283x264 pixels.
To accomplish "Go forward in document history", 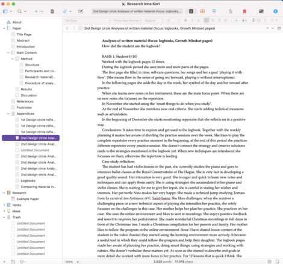I will tap(74, 28).
